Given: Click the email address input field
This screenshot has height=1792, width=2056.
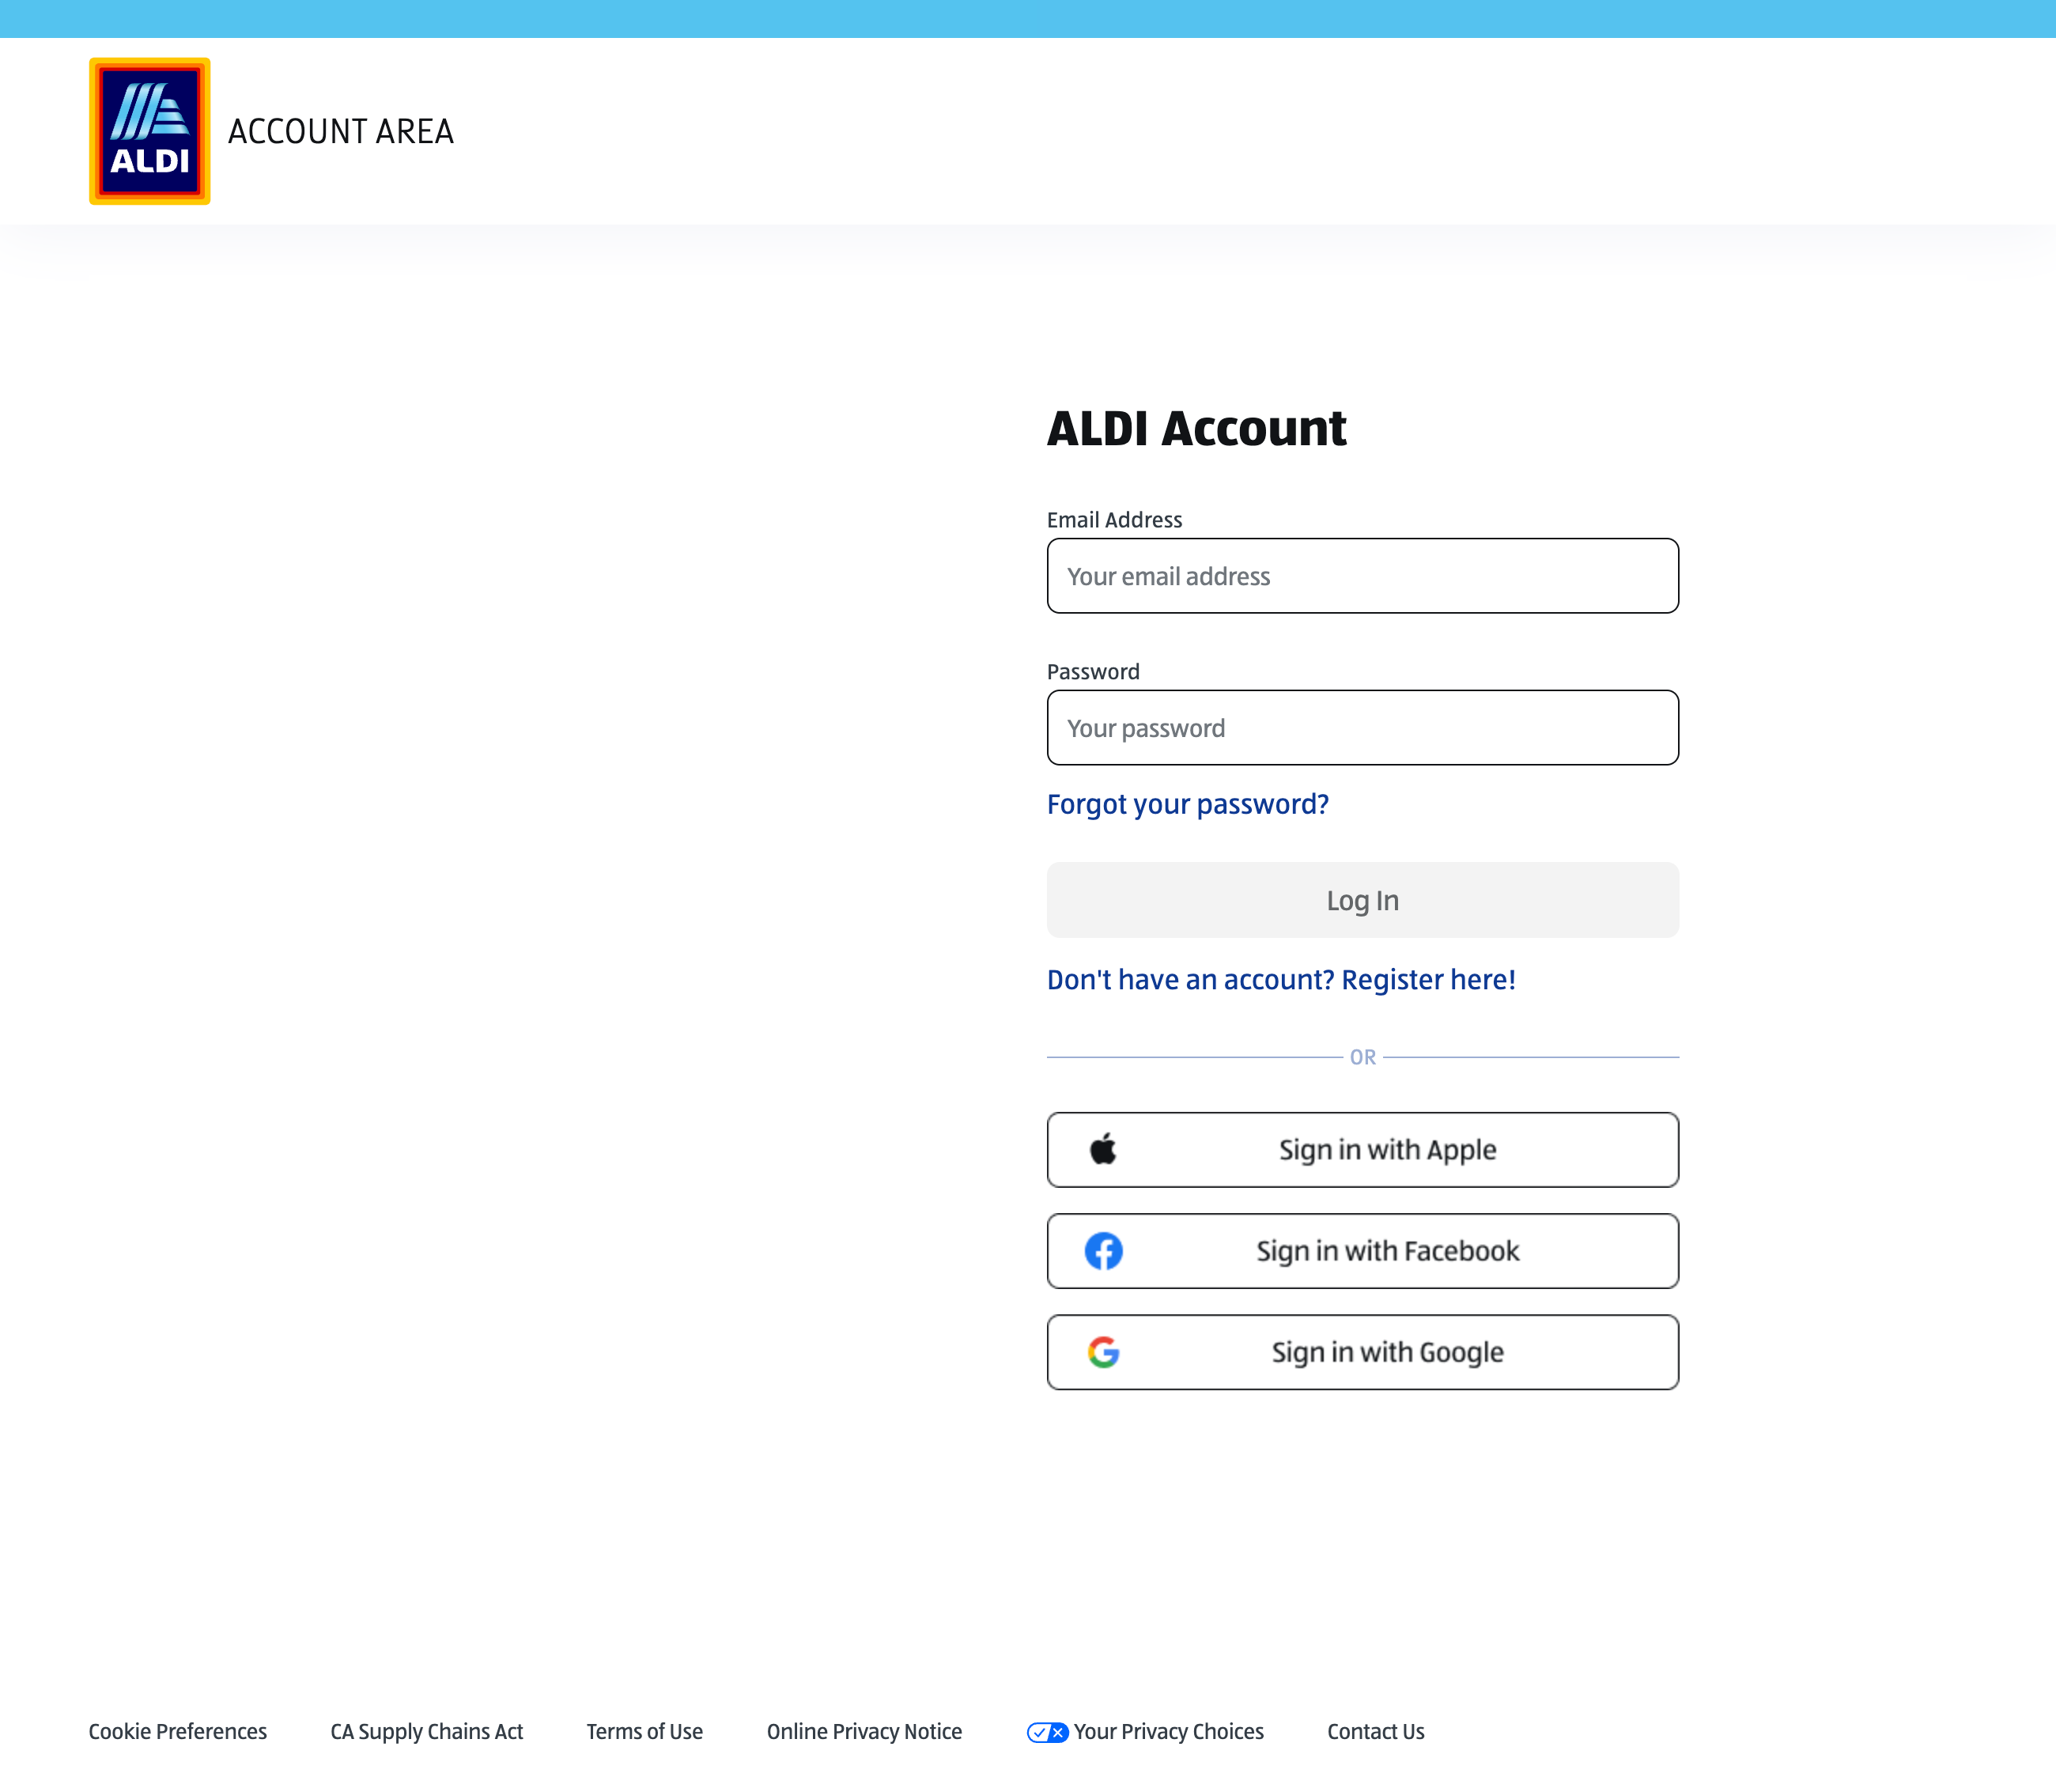Looking at the screenshot, I should (1362, 575).
